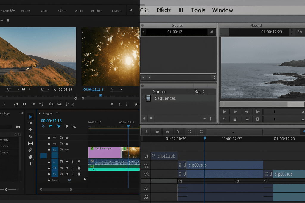Screen dimensions: 305x203
Task: Select the clip03_sub clip on track V2
Action: pyautogui.click(x=223, y=165)
